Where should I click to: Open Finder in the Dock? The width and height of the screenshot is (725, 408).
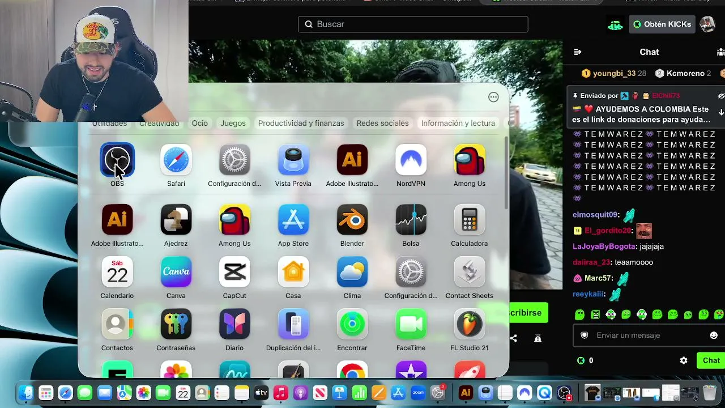click(26, 393)
